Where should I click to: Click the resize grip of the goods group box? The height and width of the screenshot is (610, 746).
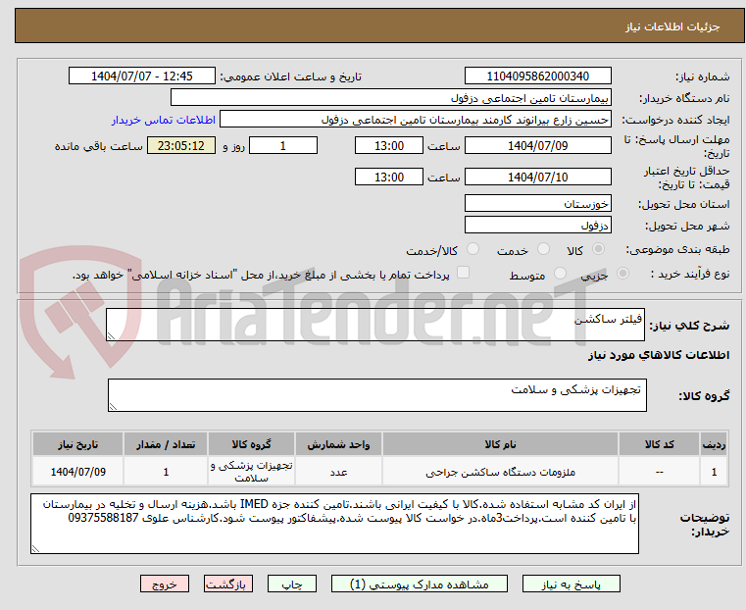[113, 406]
